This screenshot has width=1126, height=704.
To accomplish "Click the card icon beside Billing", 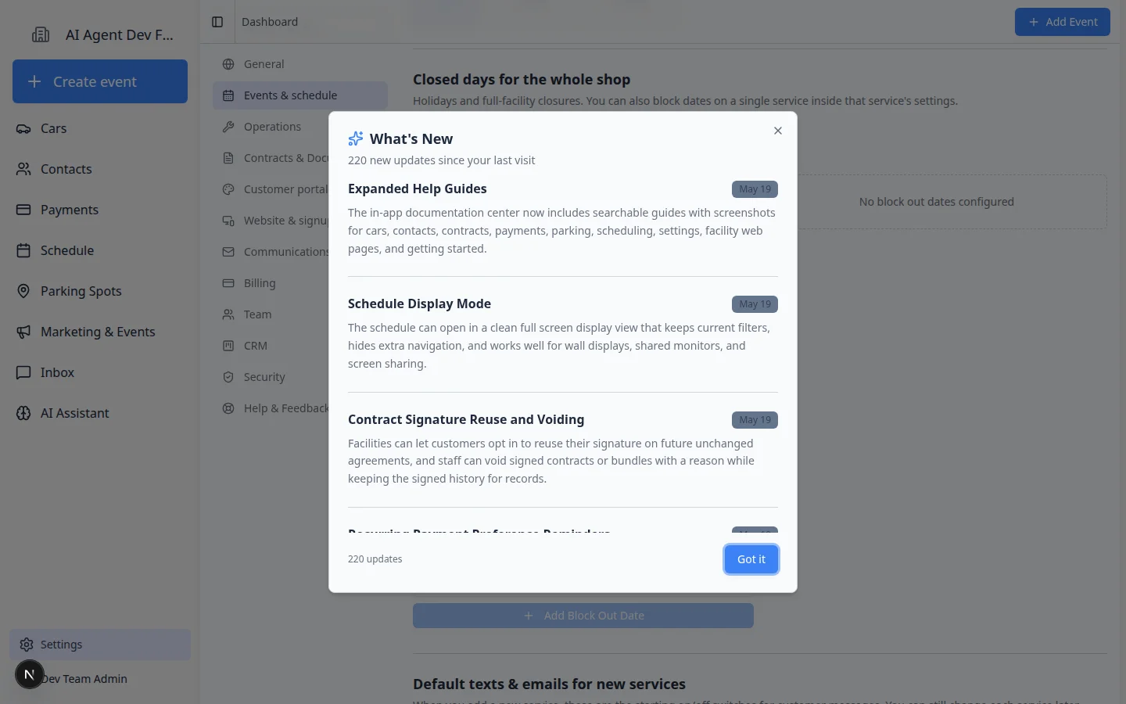I will point(228,283).
